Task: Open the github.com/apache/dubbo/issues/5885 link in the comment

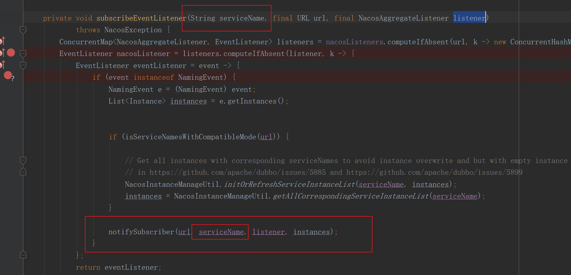Action: [237, 172]
